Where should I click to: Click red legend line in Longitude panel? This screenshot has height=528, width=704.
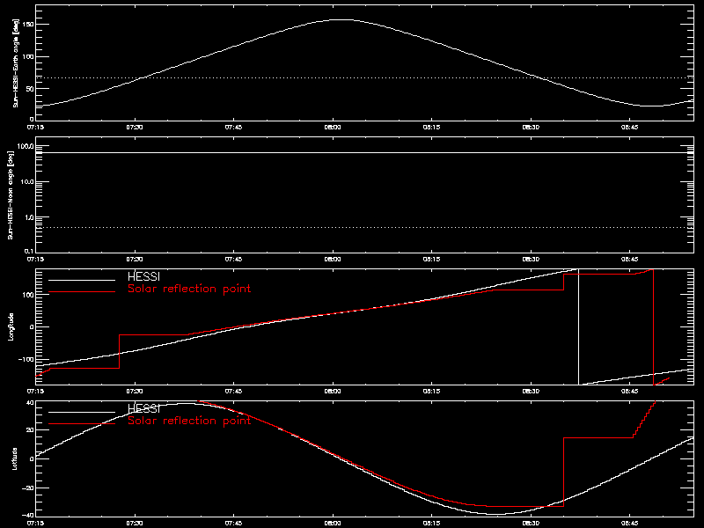tap(82, 292)
